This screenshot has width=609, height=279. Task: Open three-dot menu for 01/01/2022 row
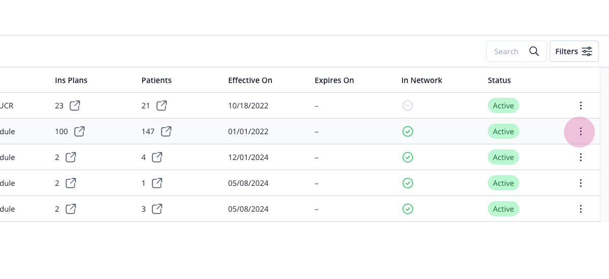pyautogui.click(x=581, y=132)
